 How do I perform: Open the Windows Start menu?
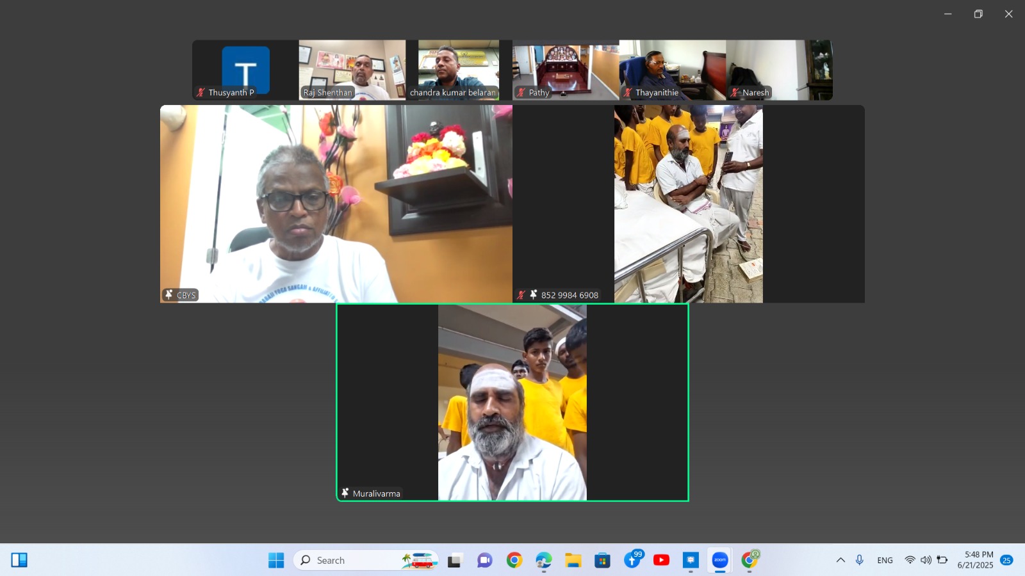pyautogui.click(x=276, y=560)
